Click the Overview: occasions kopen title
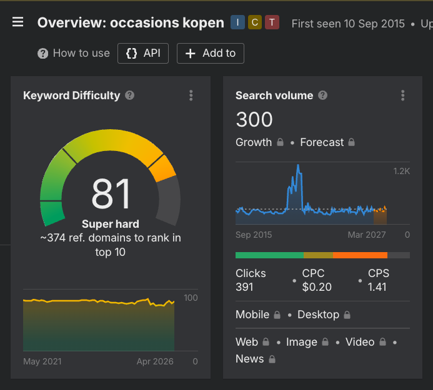Screen dimensions: 433x390 tap(131, 22)
